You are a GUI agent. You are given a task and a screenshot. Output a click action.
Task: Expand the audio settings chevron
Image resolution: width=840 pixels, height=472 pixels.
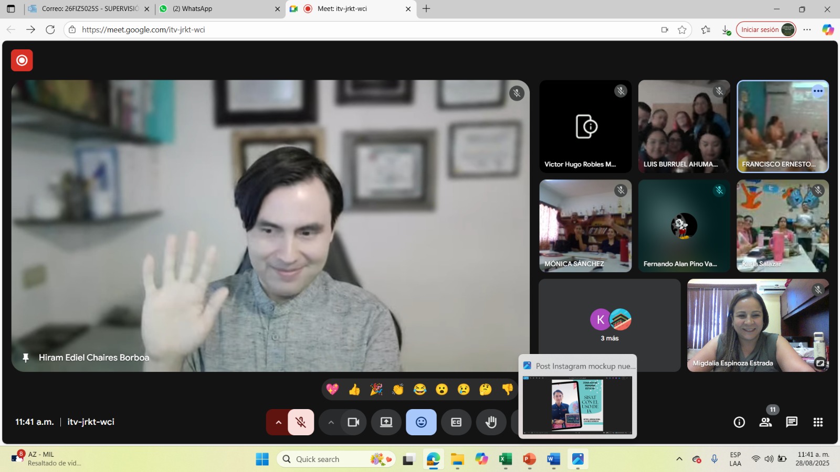(x=278, y=422)
